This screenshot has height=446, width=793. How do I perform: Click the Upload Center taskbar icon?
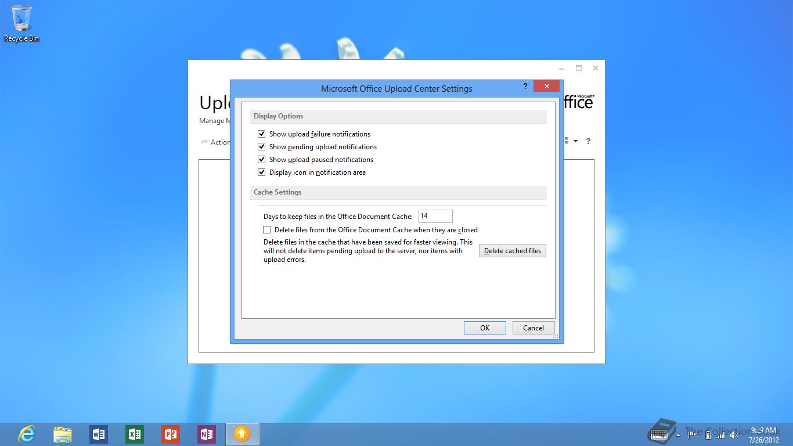pos(242,434)
